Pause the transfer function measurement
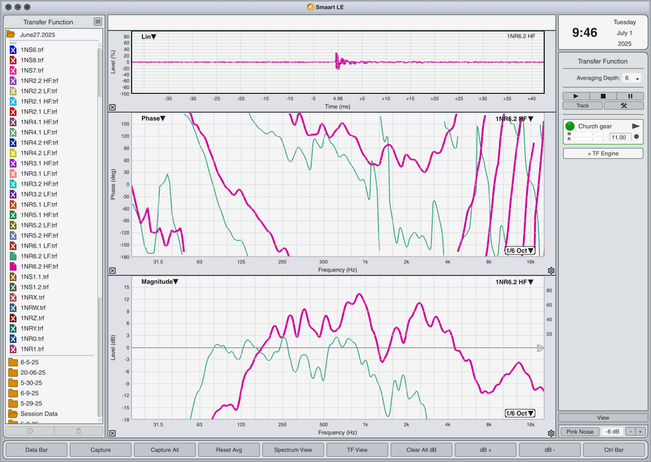The width and height of the screenshot is (651, 462). pyautogui.click(x=630, y=96)
